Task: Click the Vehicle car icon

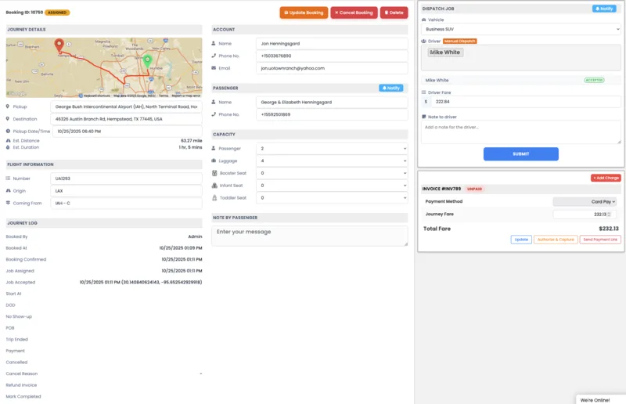Action: point(423,20)
